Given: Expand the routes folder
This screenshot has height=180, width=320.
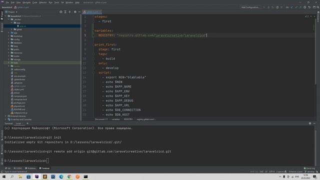Looking at the screenshot, I should [9, 56].
